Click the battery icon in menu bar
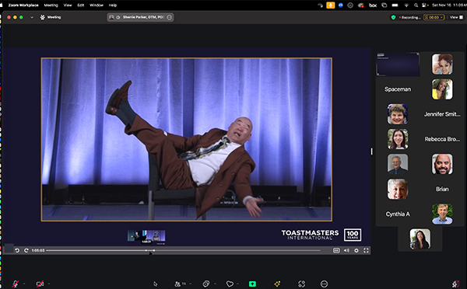The image size is (467, 289). pos(395,5)
